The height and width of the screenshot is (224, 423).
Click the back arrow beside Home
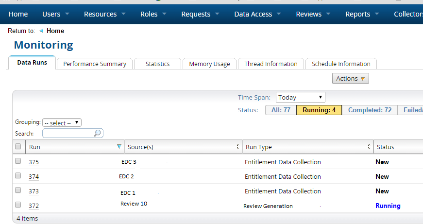pyautogui.click(x=41, y=31)
